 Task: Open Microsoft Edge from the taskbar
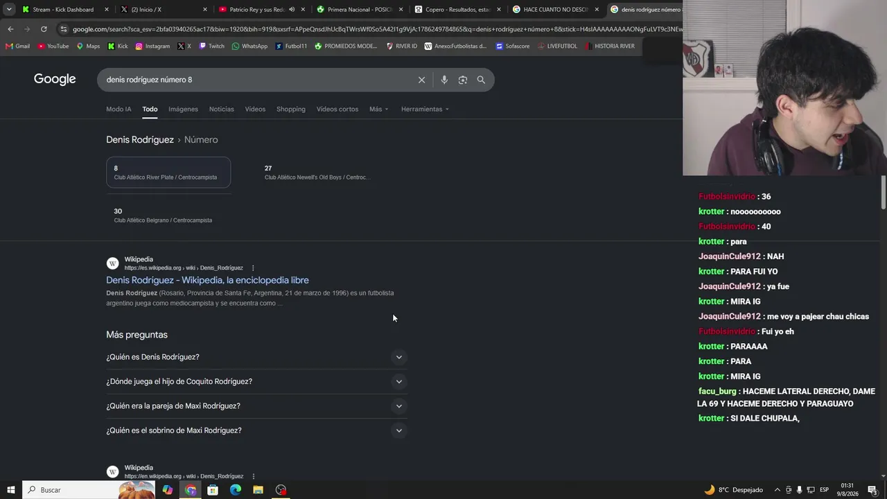236,490
